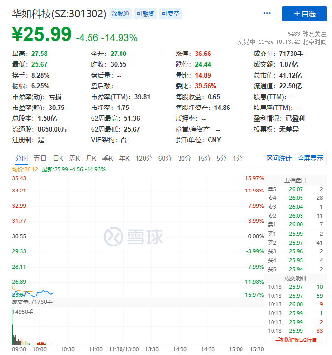This screenshot has width=332, height=355.
Task: Add stock via the 自选 button
Action: tap(304, 14)
